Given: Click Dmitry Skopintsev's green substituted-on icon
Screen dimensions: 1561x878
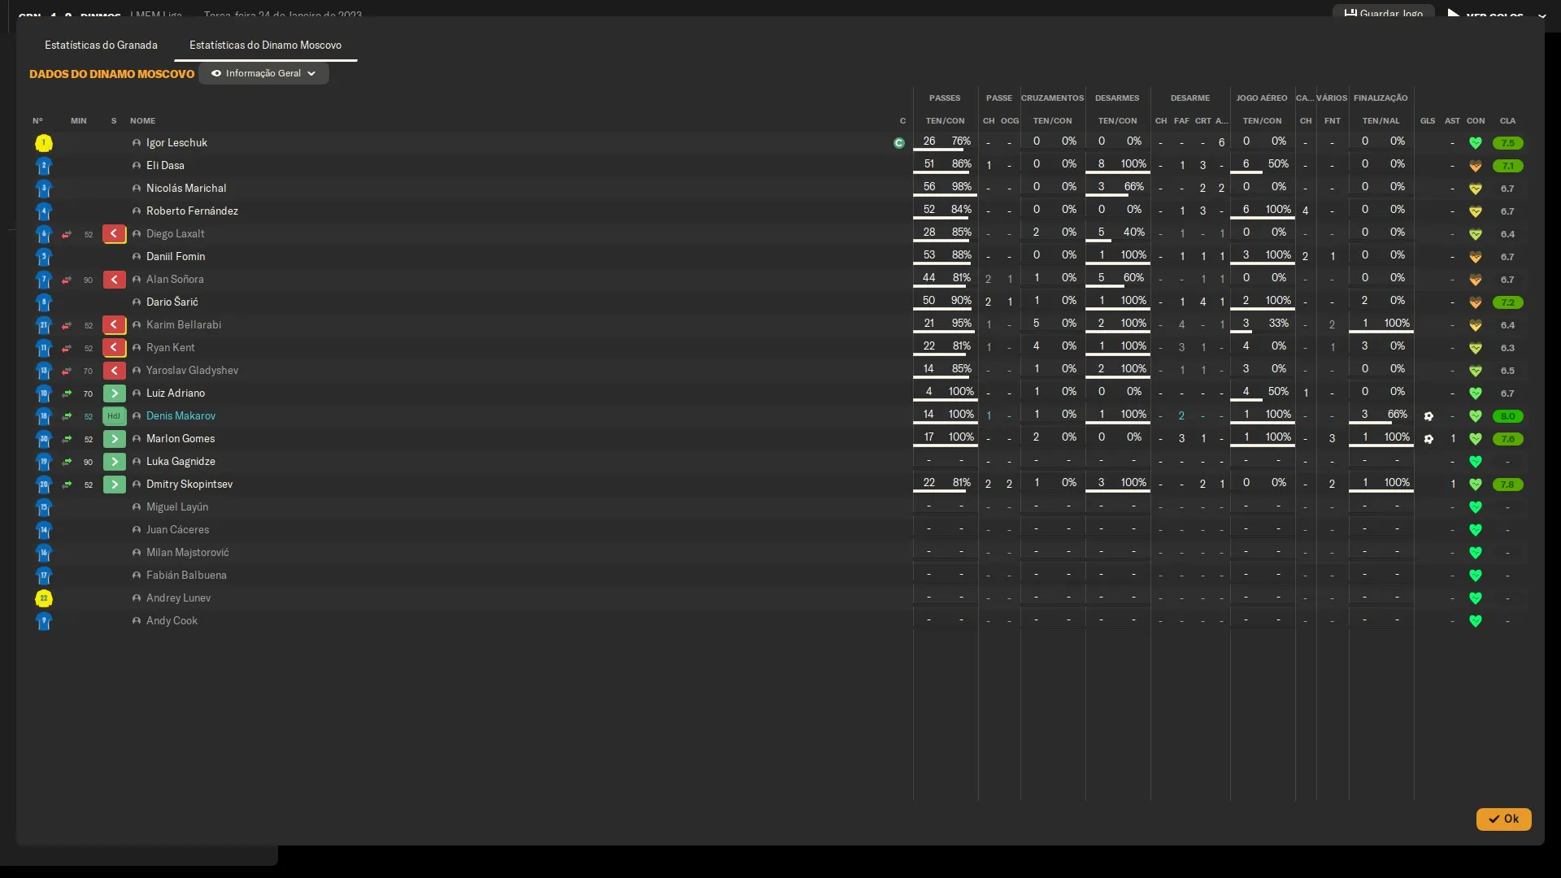Looking at the screenshot, I should pyautogui.click(x=114, y=485).
